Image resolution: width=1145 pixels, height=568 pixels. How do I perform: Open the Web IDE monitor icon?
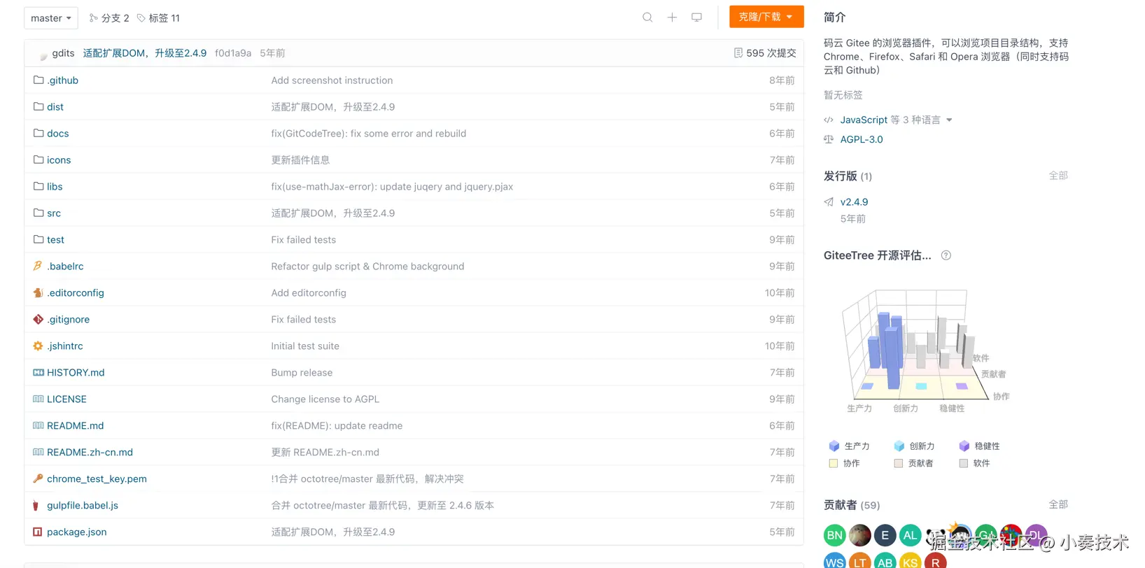[x=696, y=17]
